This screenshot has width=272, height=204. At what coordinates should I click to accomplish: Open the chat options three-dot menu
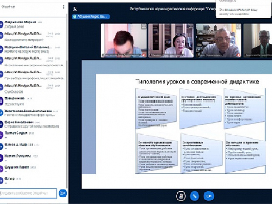64,7
